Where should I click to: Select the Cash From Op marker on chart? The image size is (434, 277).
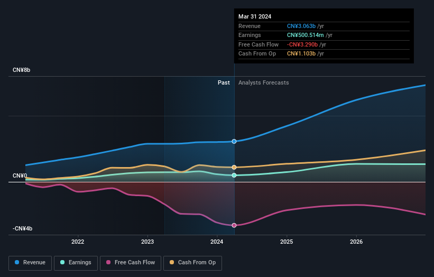pos(234,167)
